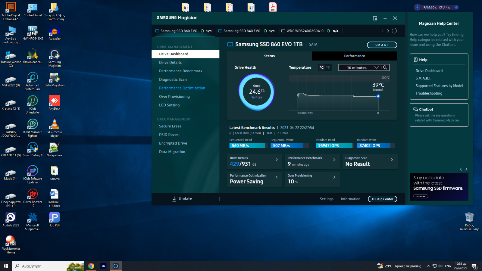
Task: Click the temperature graph search magnifier icon
Action: point(385,67)
